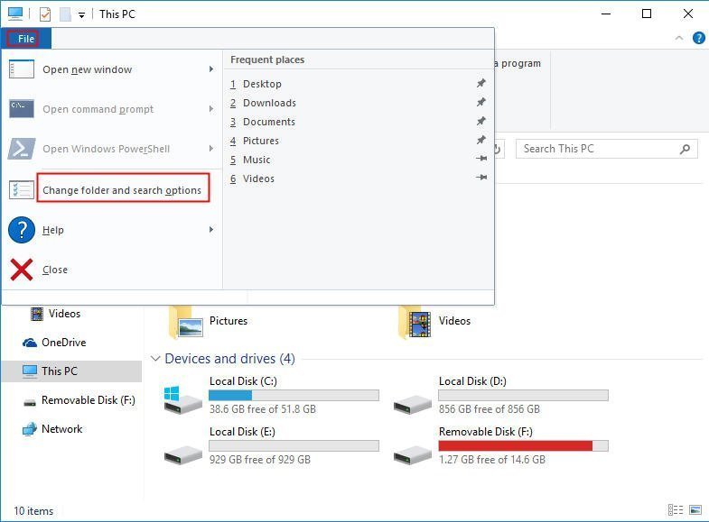Image resolution: width=709 pixels, height=522 pixels.
Task: Select Removable Disk (F:) in navigation pane
Action: [x=89, y=400]
